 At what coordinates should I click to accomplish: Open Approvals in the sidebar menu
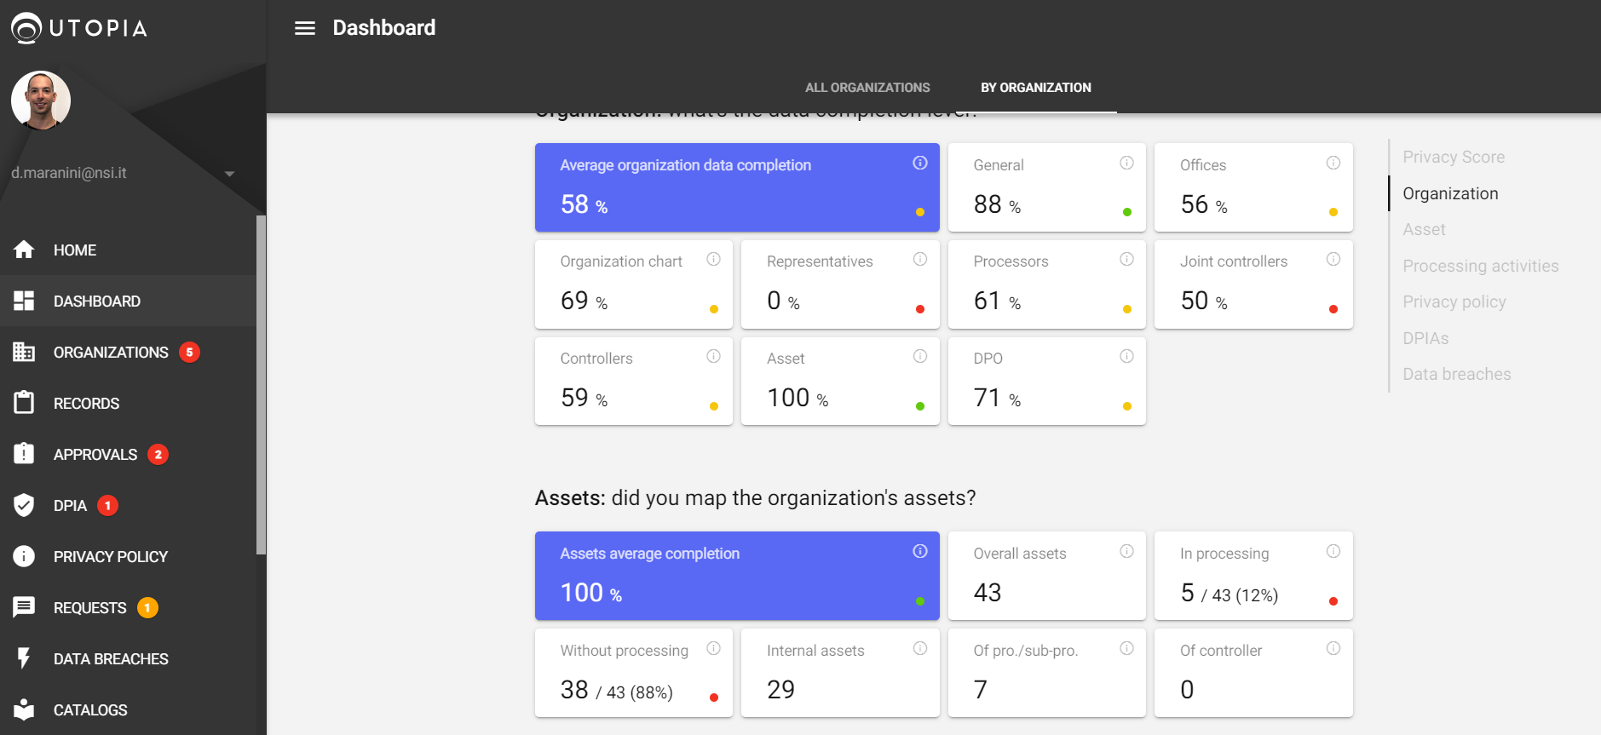click(x=128, y=454)
